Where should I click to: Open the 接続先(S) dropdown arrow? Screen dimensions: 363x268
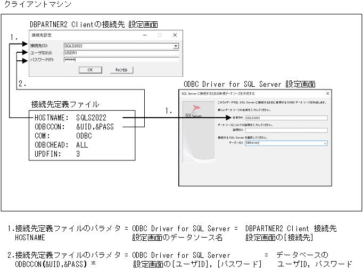176,46
